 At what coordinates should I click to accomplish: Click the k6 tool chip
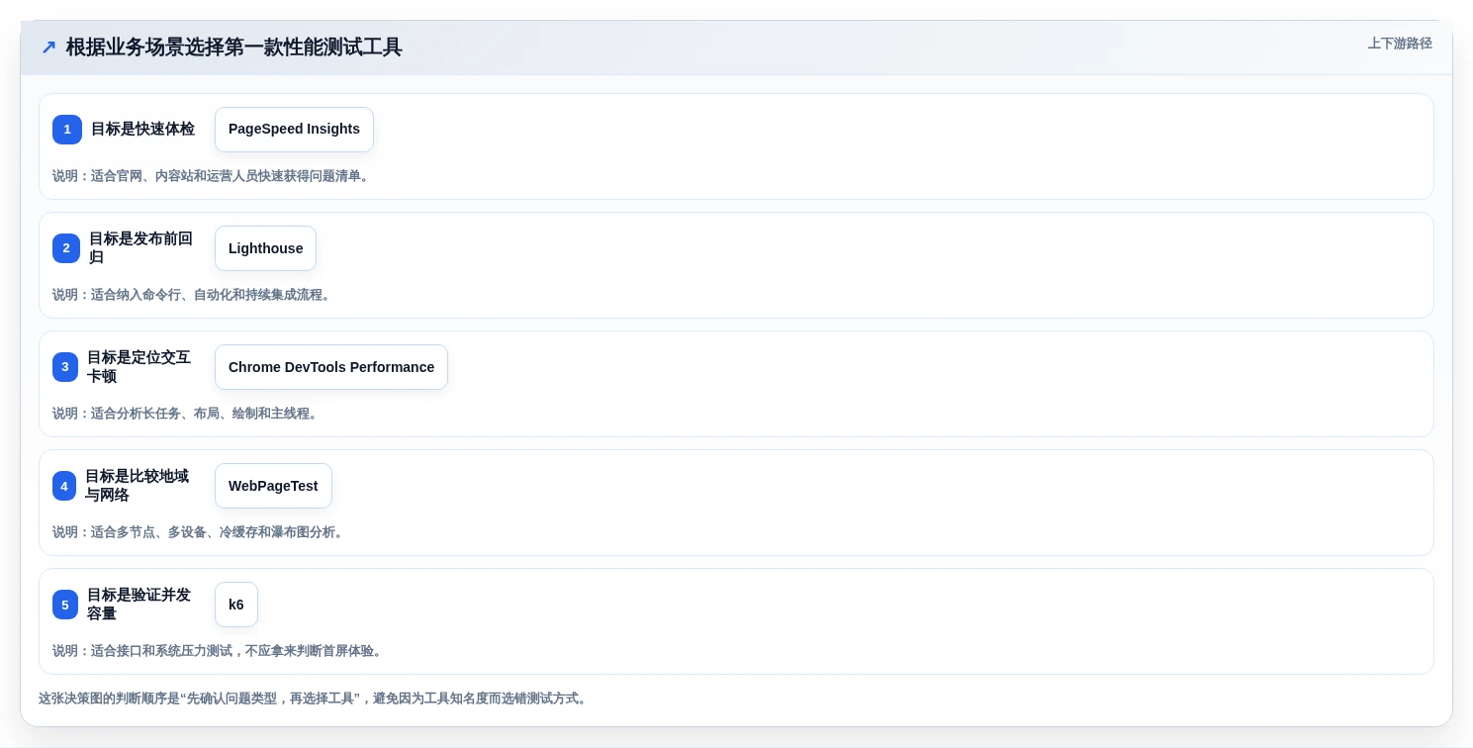(236, 605)
